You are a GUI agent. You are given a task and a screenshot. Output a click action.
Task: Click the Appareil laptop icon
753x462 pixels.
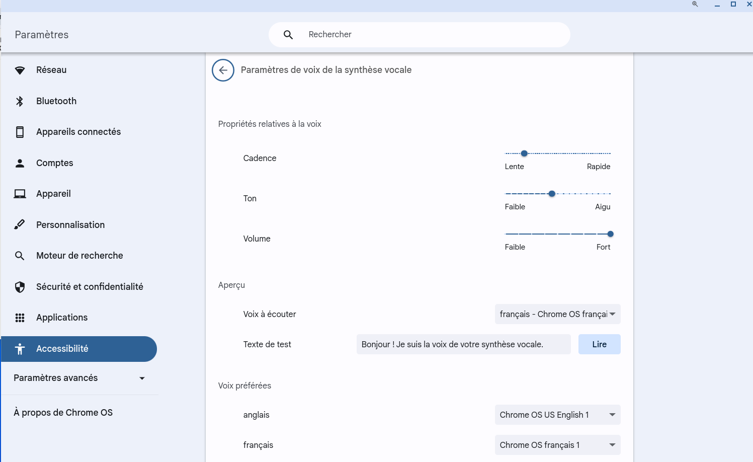point(20,194)
